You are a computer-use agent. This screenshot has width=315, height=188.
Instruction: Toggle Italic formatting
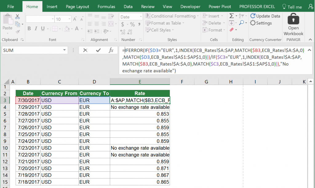click(35, 28)
